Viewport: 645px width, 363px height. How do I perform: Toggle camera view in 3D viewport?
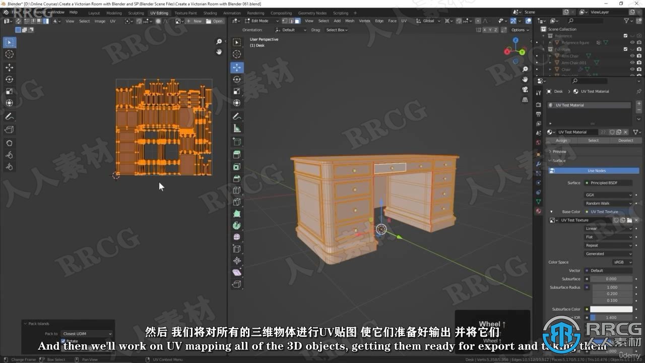525,89
